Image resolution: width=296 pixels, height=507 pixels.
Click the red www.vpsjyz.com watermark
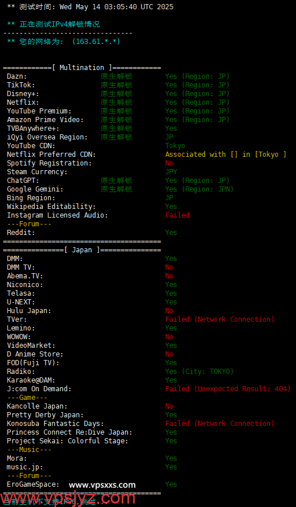click(68, 498)
